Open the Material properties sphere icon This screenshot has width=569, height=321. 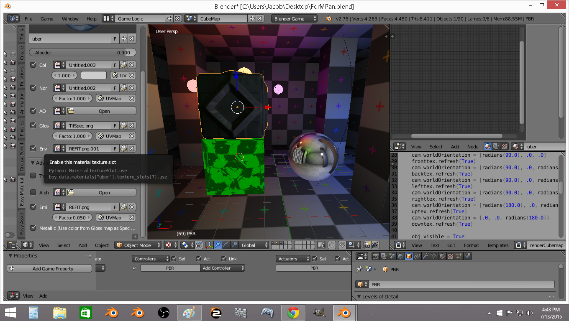[x=442, y=256]
